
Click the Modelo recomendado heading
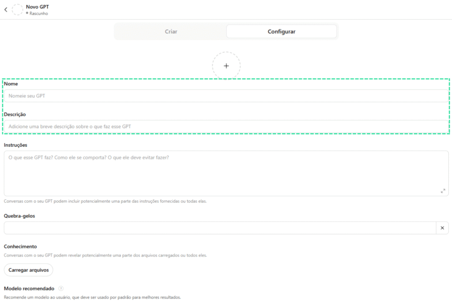(29, 288)
